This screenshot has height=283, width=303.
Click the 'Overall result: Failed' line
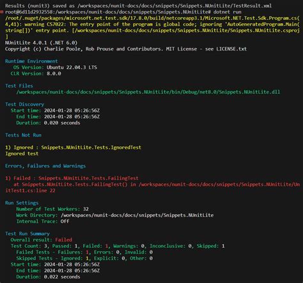(x=42, y=240)
